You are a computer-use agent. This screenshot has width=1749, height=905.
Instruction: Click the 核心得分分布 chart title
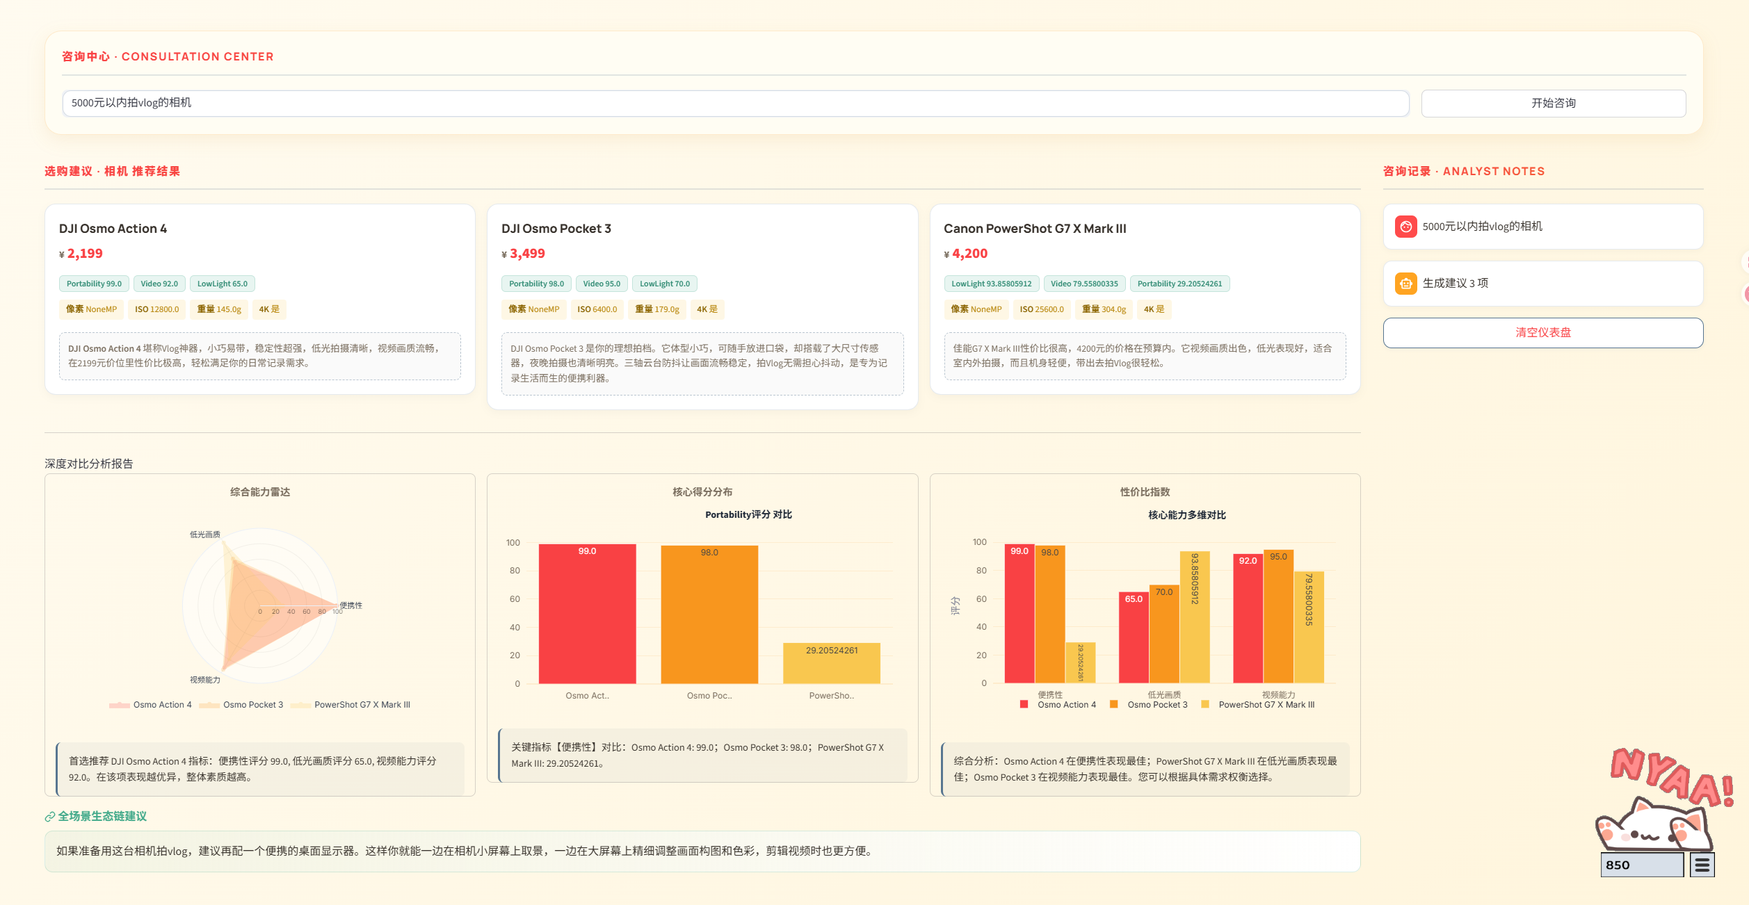coord(702,492)
